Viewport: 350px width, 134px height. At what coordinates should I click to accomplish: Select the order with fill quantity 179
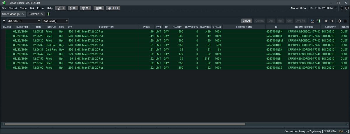pyautogui.click(x=175, y=54)
